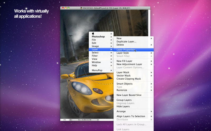This screenshot has width=211, height=131.
Task: Click the greyed Smart Filter entry
Action: 134,56
